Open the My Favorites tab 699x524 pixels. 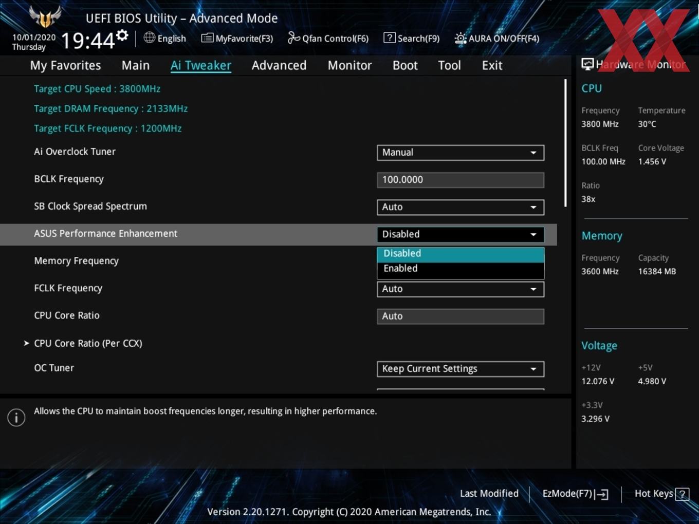[65, 65]
